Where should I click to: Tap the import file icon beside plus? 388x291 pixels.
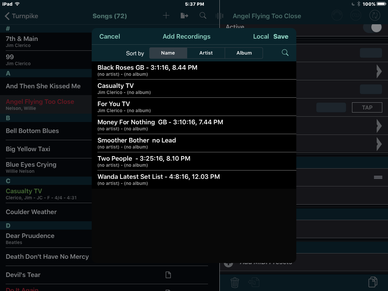[x=184, y=16]
